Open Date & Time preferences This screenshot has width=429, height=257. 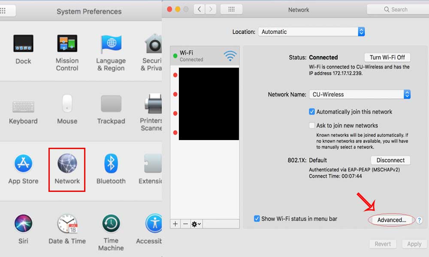coord(67,229)
